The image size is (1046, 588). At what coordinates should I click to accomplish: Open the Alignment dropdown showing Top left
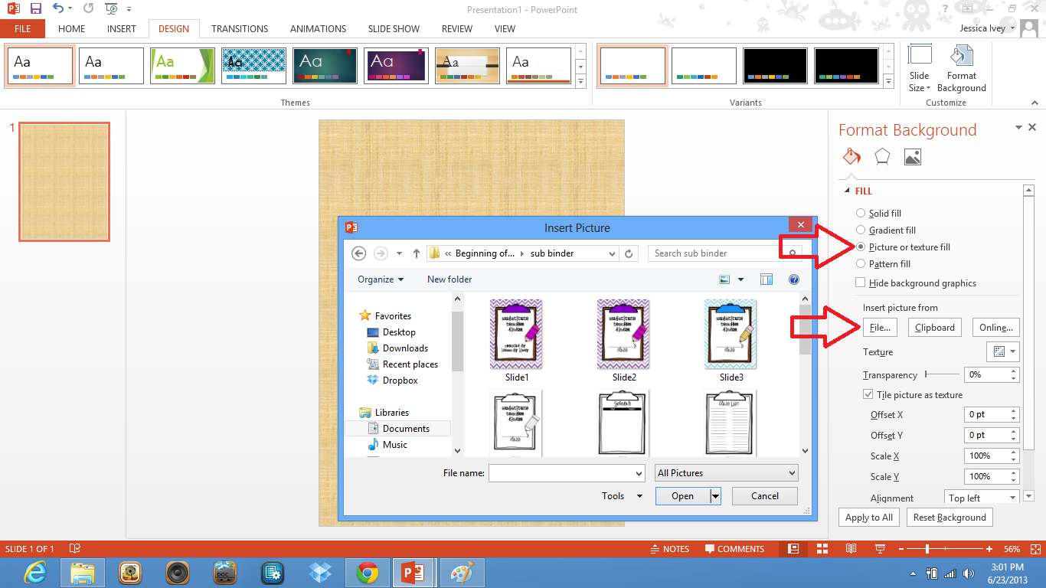982,498
